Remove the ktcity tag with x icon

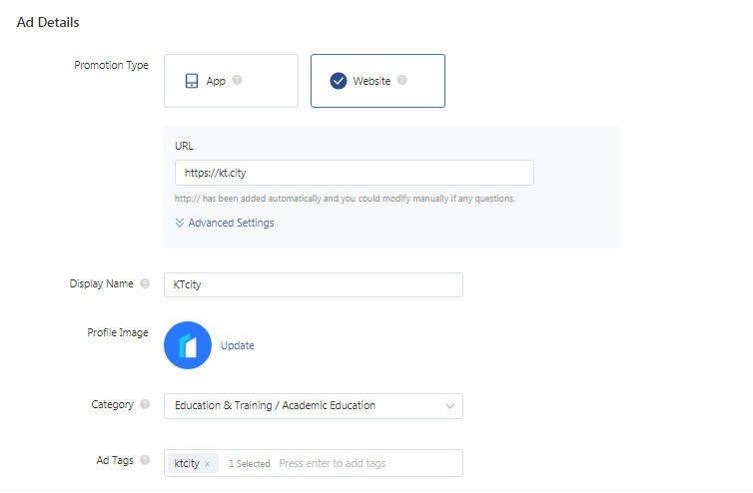207,464
